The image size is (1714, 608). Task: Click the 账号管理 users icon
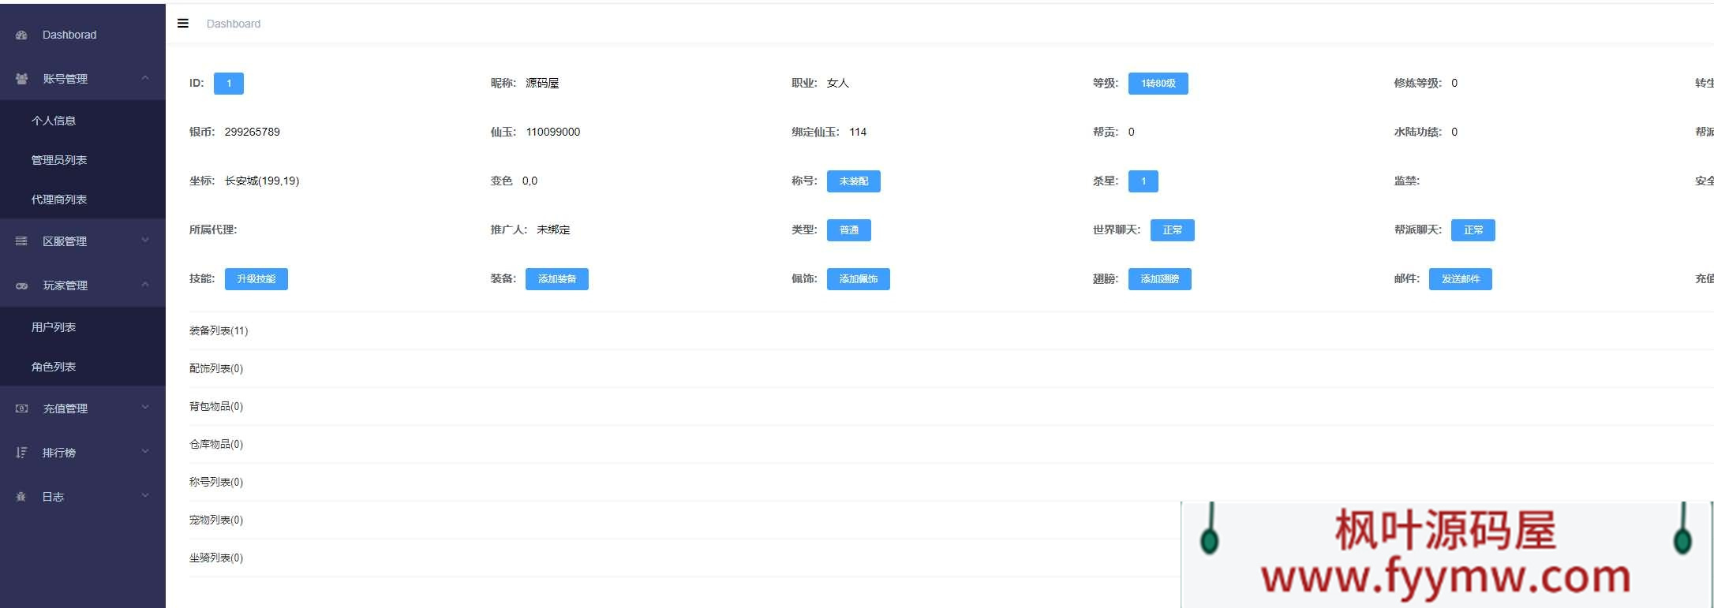coord(21,79)
